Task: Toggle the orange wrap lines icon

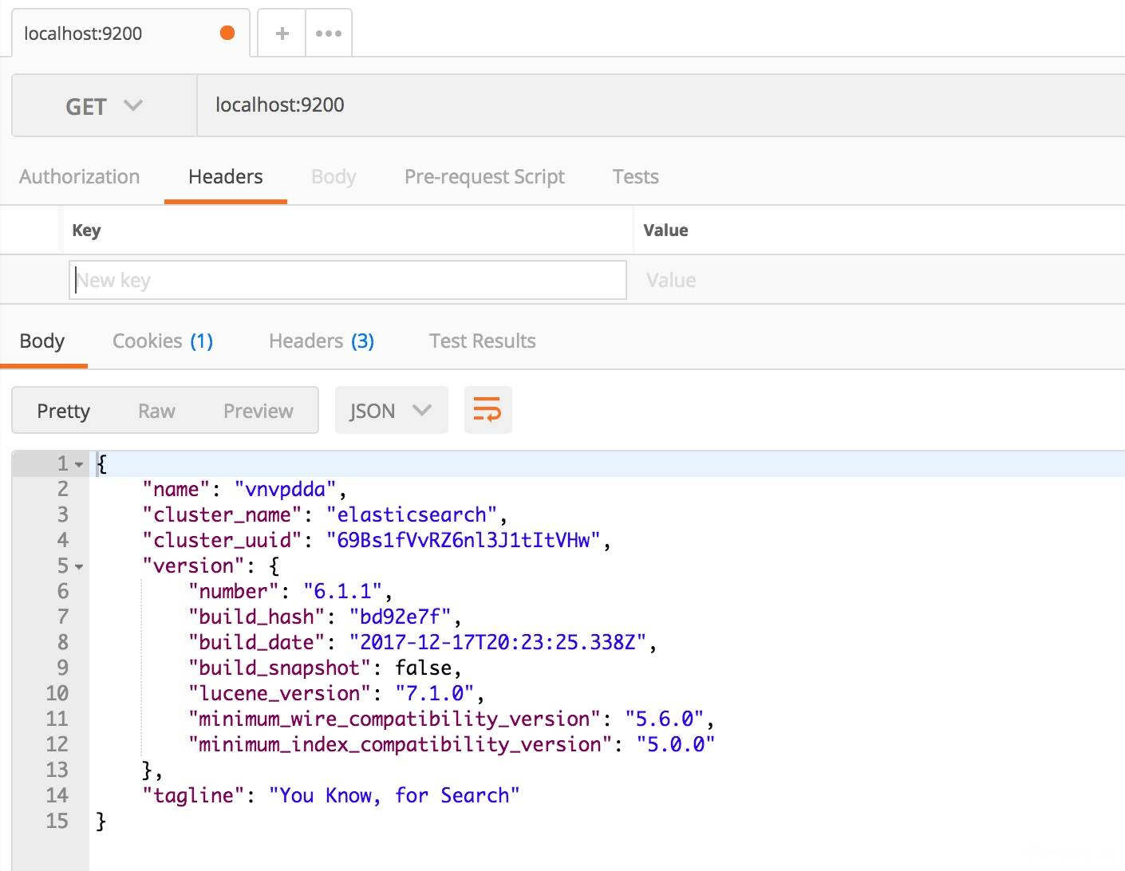Action: (x=487, y=411)
